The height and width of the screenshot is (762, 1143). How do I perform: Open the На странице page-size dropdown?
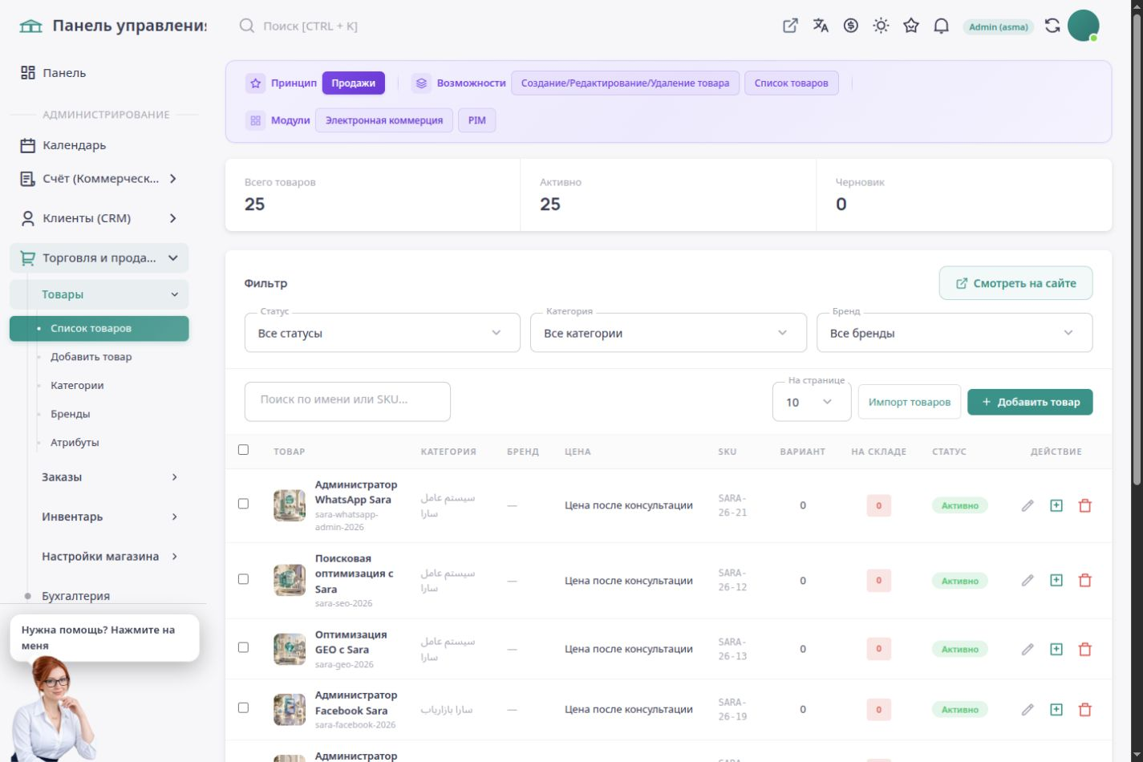(812, 402)
